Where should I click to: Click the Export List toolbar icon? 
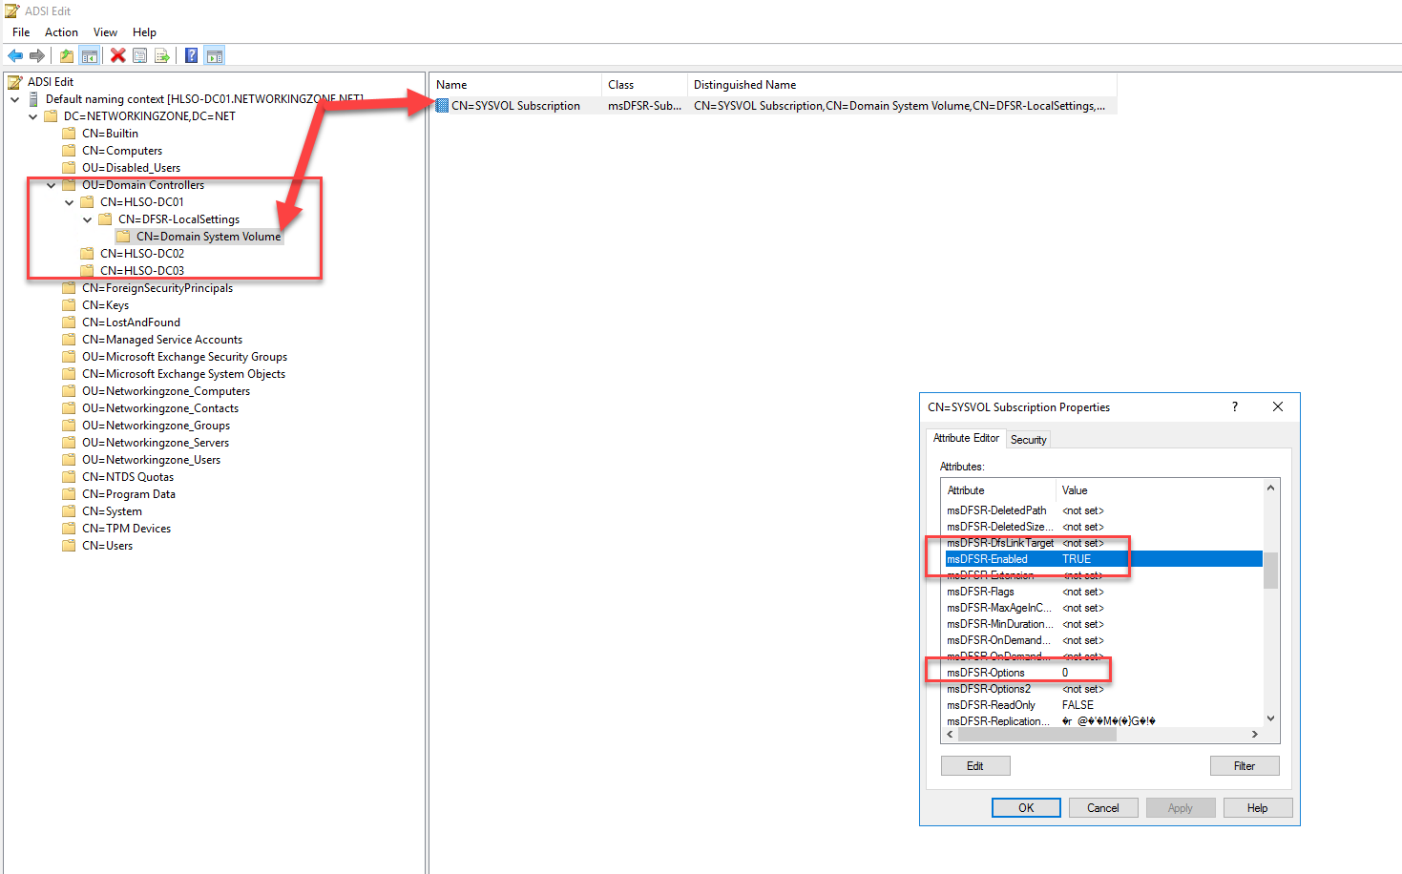[162, 54]
